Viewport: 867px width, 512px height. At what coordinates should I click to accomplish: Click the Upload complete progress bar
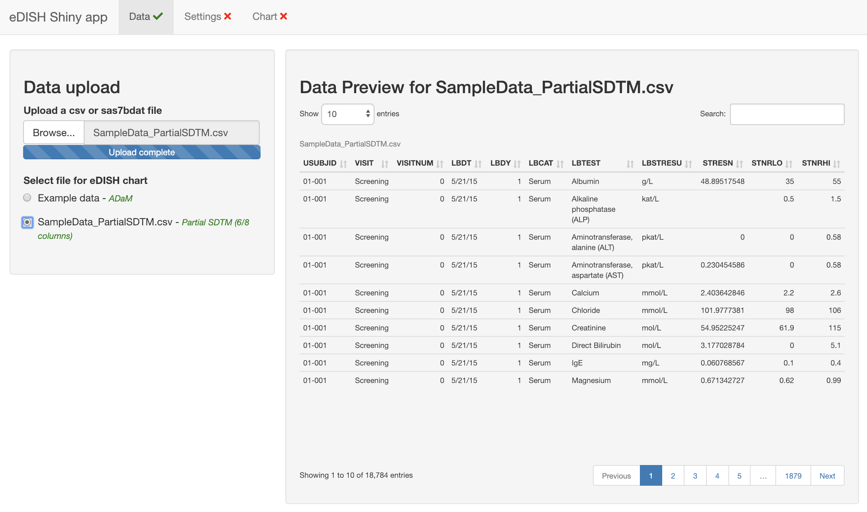[142, 152]
